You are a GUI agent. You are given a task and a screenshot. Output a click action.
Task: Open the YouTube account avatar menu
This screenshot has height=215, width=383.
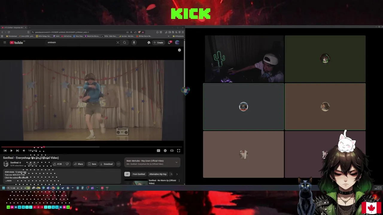[177, 42]
